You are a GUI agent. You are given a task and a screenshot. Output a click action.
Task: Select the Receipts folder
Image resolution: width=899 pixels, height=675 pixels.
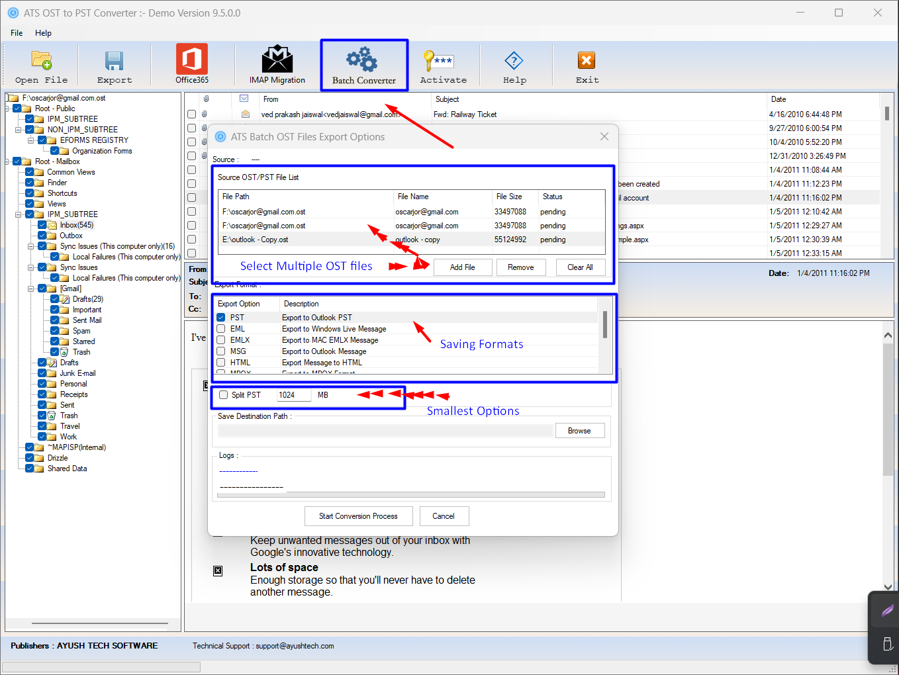tap(73, 394)
